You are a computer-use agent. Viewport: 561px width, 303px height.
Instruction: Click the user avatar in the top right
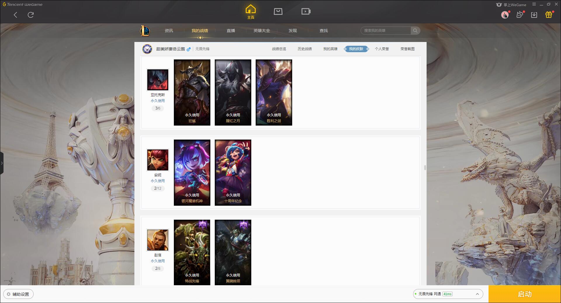pos(505,15)
